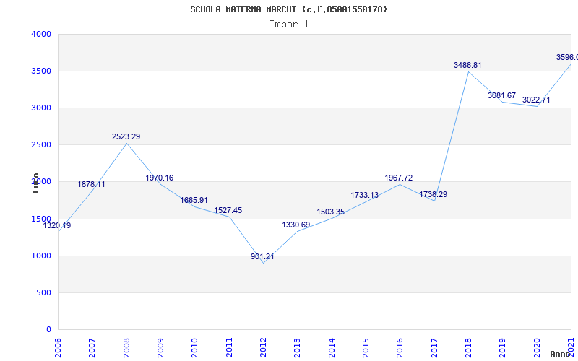Click the 1738.29 data label
The width and height of the screenshot is (578, 361).
[x=433, y=194]
